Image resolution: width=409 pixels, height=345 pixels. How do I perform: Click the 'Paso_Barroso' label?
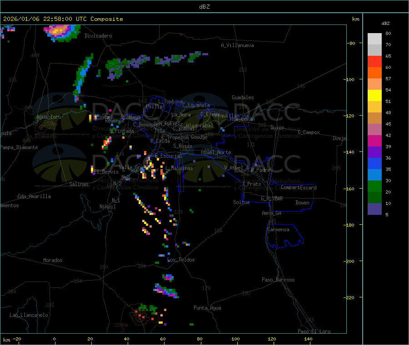click(278, 280)
